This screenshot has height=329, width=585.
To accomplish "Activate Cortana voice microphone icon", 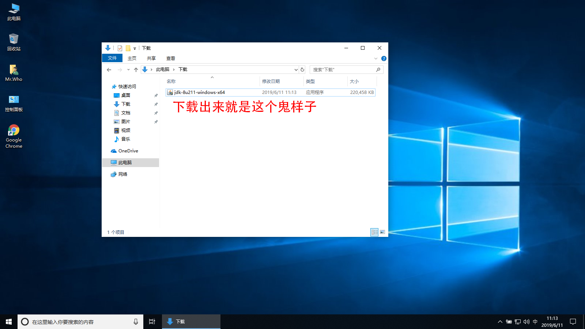I will pos(136,322).
